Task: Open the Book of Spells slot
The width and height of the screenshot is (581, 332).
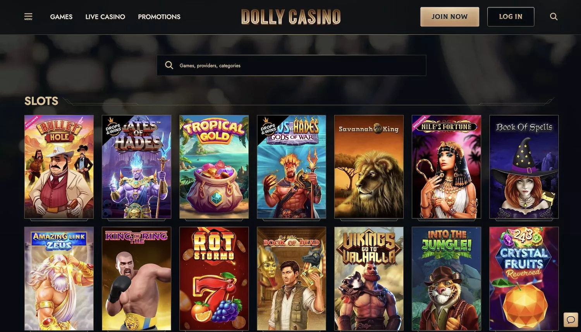Action: (x=524, y=167)
